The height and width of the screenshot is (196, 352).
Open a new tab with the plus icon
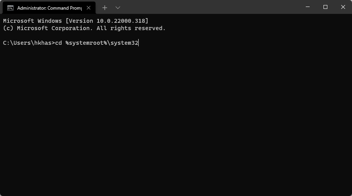[x=105, y=8]
